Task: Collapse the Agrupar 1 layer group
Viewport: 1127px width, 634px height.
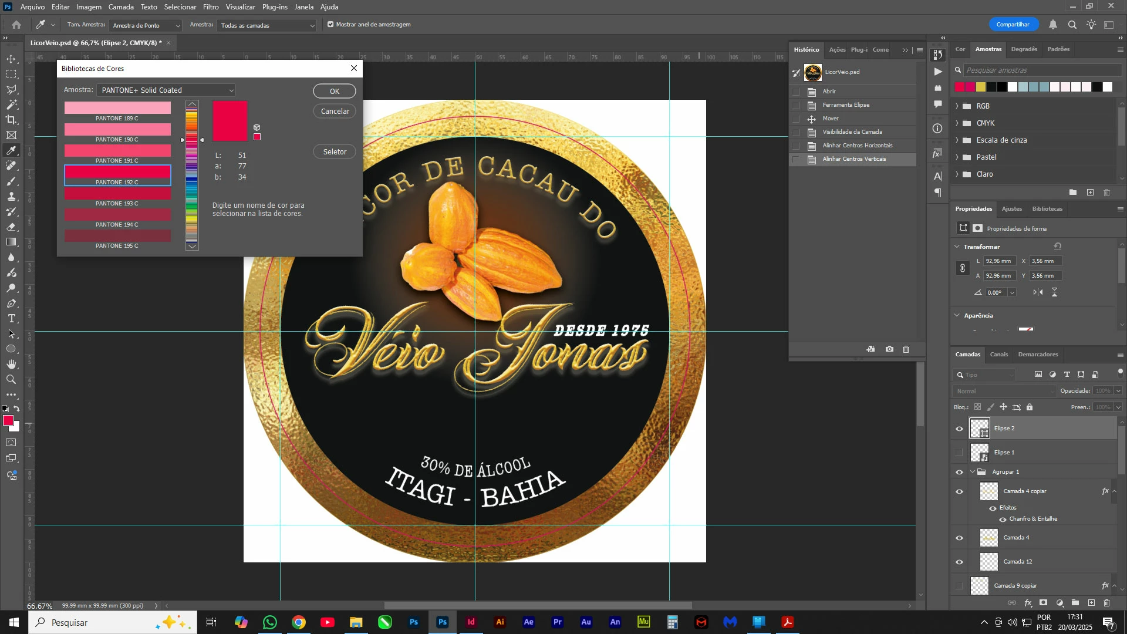Action: pos(973,472)
